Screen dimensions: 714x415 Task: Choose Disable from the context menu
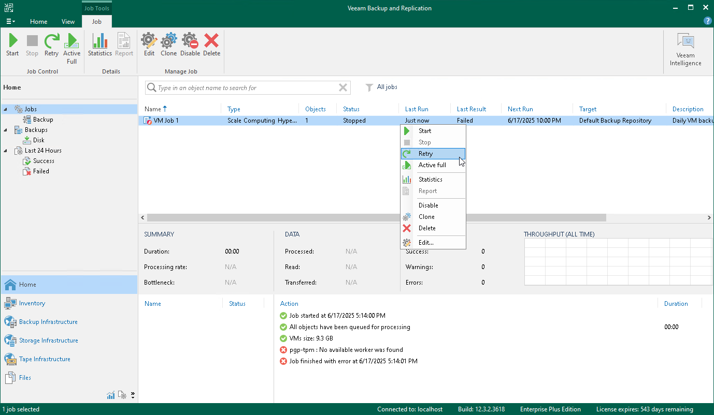pos(433,205)
